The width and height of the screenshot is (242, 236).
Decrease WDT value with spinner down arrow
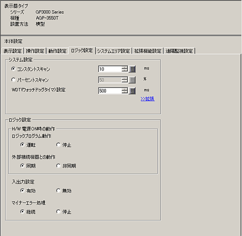coord(124,92)
